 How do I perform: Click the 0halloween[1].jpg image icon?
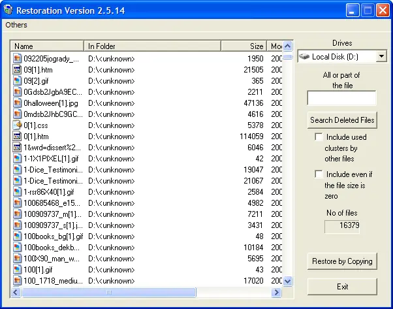[18, 103]
